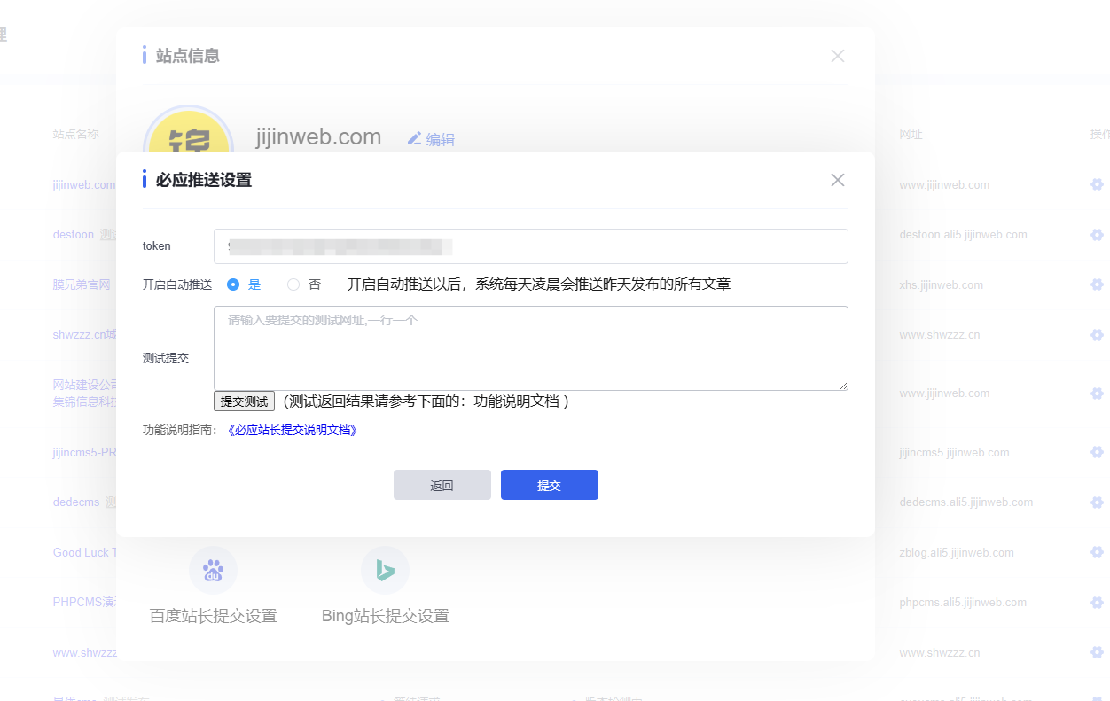Click URL xhs.jijinweb.com in table
This screenshot has height=701, width=1110.
point(941,284)
